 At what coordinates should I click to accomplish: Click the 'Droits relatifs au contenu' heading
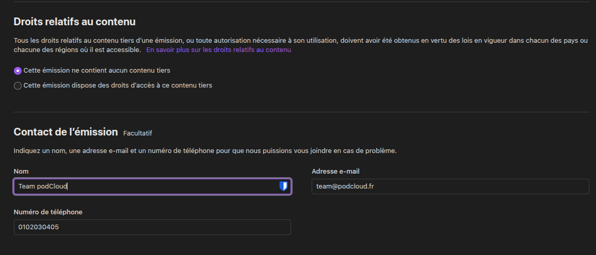[x=75, y=22]
